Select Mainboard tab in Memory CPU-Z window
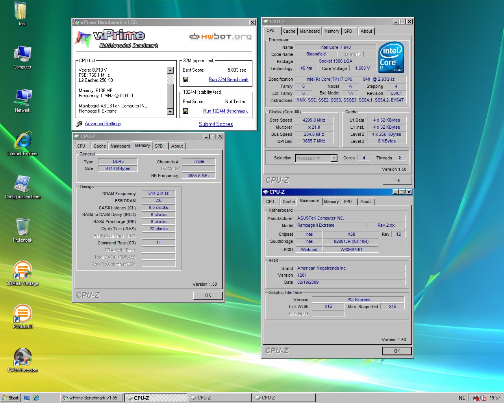The height and width of the screenshot is (403, 504). (120, 146)
